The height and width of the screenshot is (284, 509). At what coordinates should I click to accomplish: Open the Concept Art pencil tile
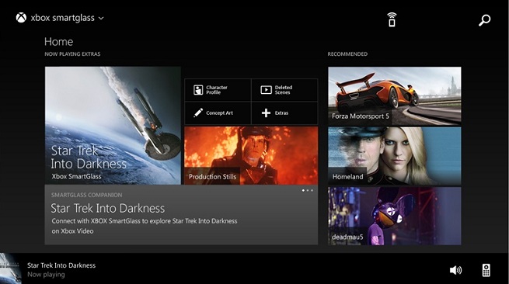pos(218,113)
